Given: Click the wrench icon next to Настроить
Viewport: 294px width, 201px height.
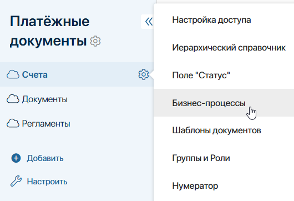Looking at the screenshot, I should 16,181.
